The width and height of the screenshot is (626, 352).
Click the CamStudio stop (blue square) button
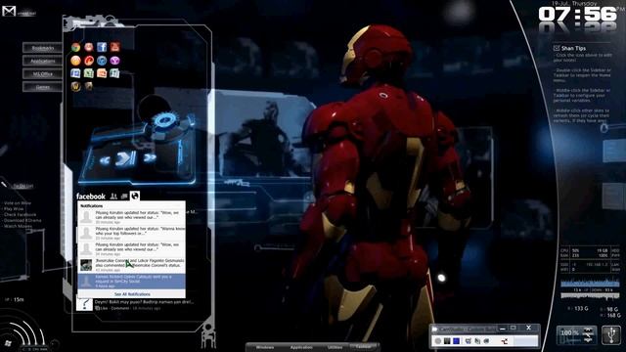click(x=457, y=341)
